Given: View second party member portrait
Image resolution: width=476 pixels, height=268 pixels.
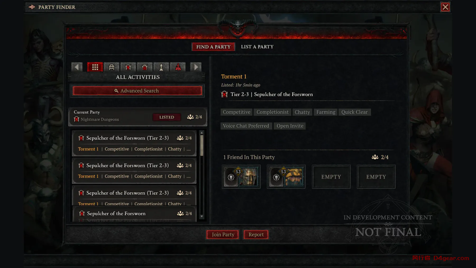Looking at the screenshot, I should pos(286,177).
